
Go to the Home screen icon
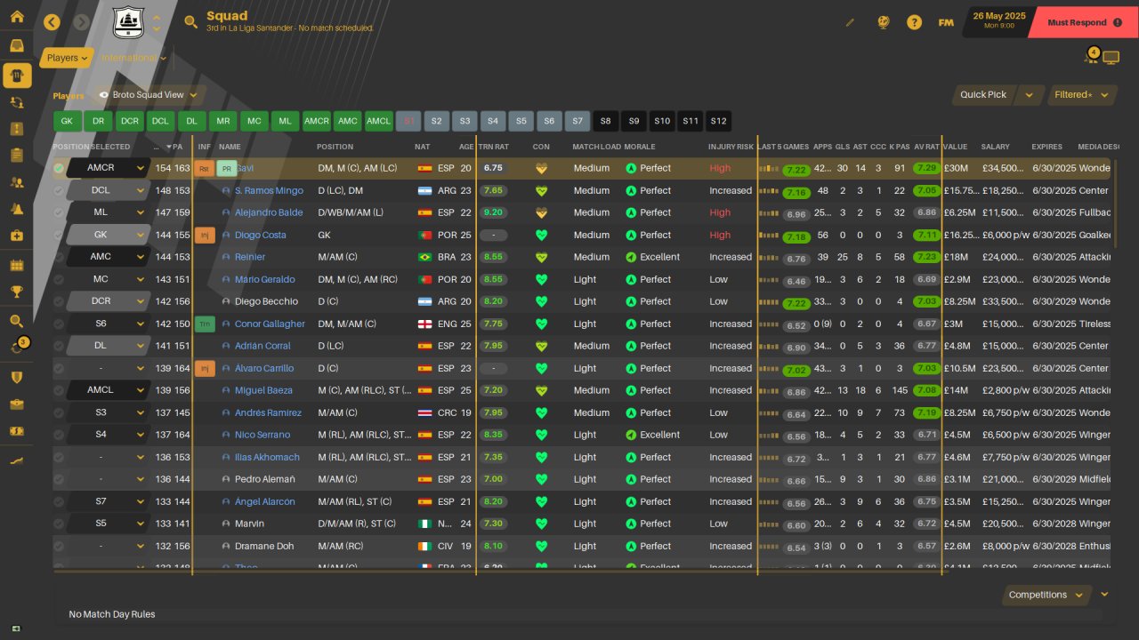pyautogui.click(x=17, y=17)
